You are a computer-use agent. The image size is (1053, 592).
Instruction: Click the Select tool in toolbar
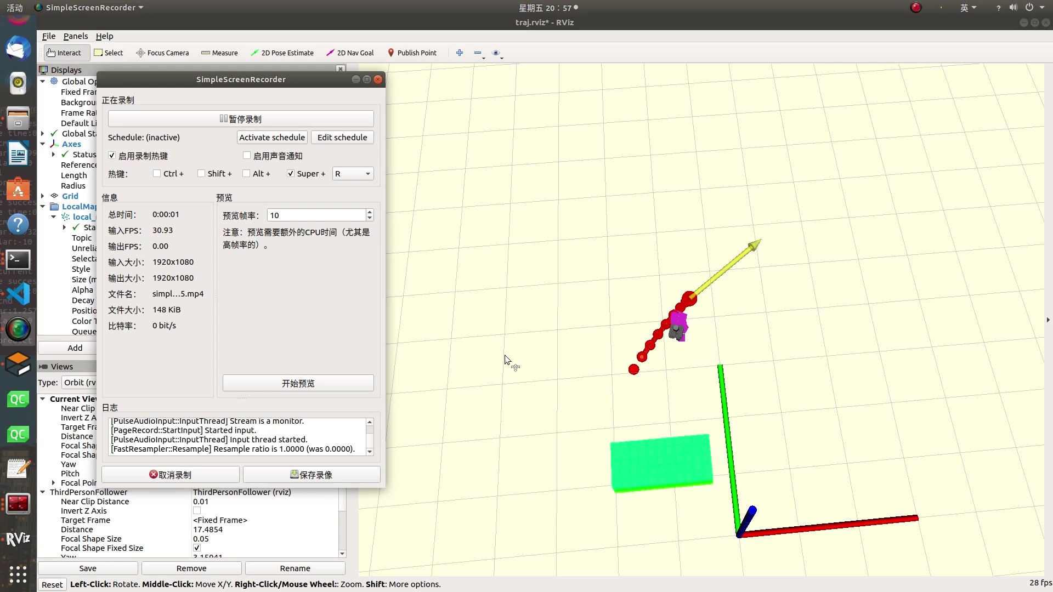coord(109,53)
